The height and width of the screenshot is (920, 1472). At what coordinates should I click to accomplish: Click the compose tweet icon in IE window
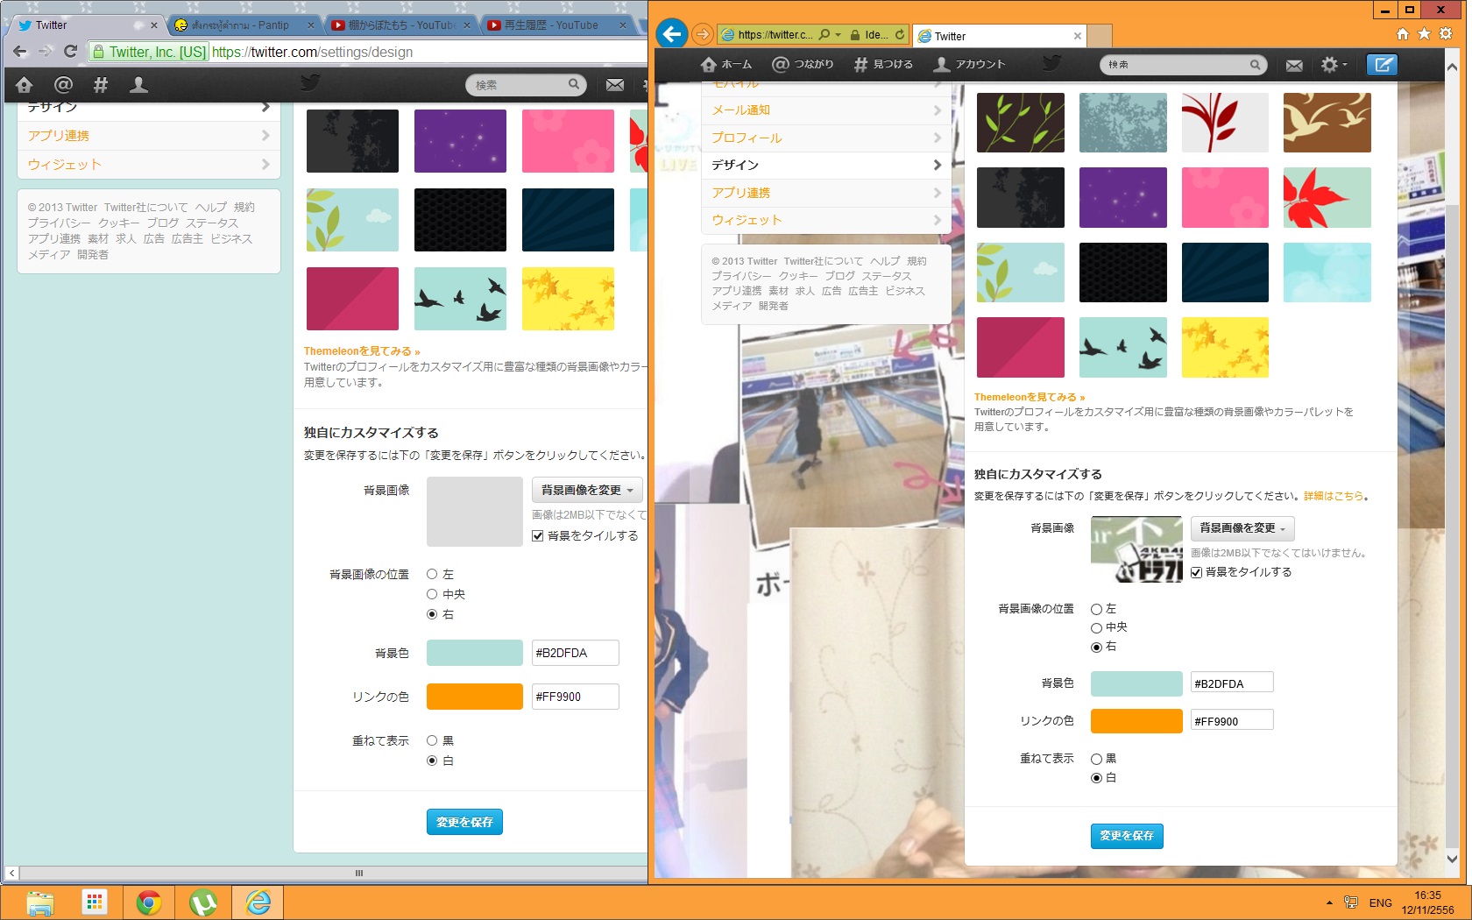pos(1382,65)
